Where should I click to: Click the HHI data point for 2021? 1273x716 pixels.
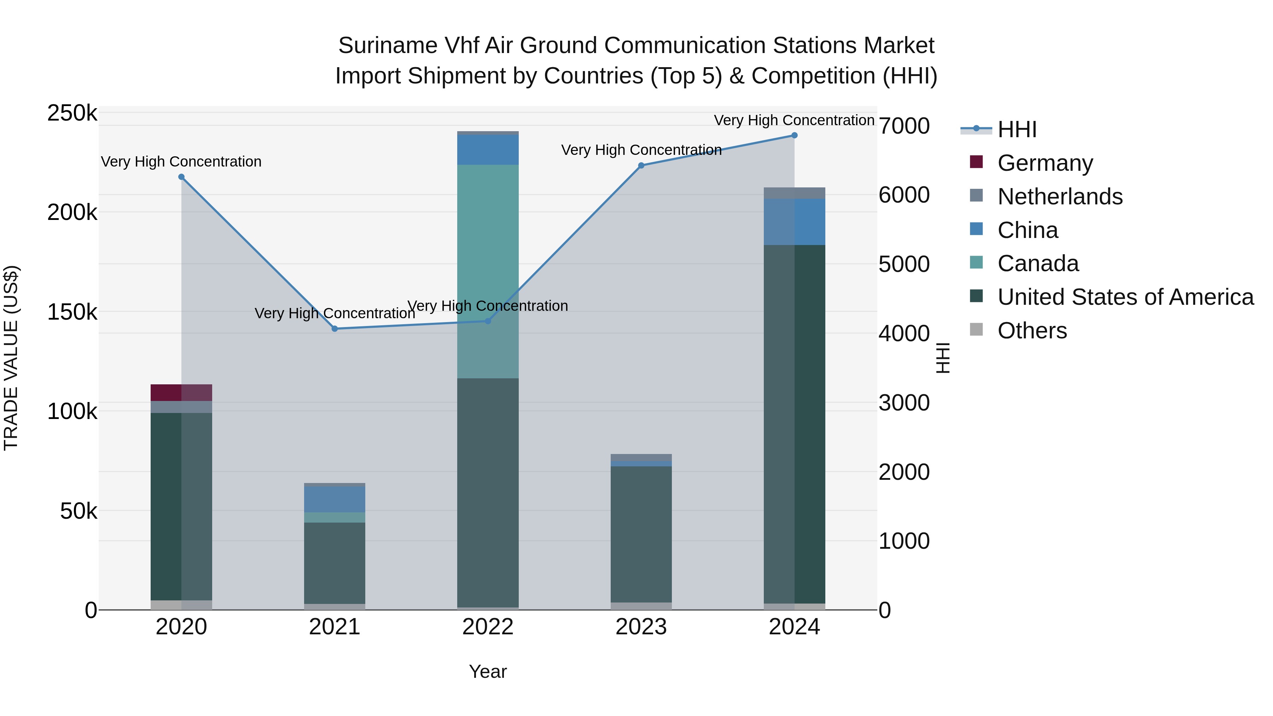pyautogui.click(x=335, y=328)
